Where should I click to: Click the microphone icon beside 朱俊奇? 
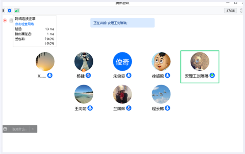[129, 76]
